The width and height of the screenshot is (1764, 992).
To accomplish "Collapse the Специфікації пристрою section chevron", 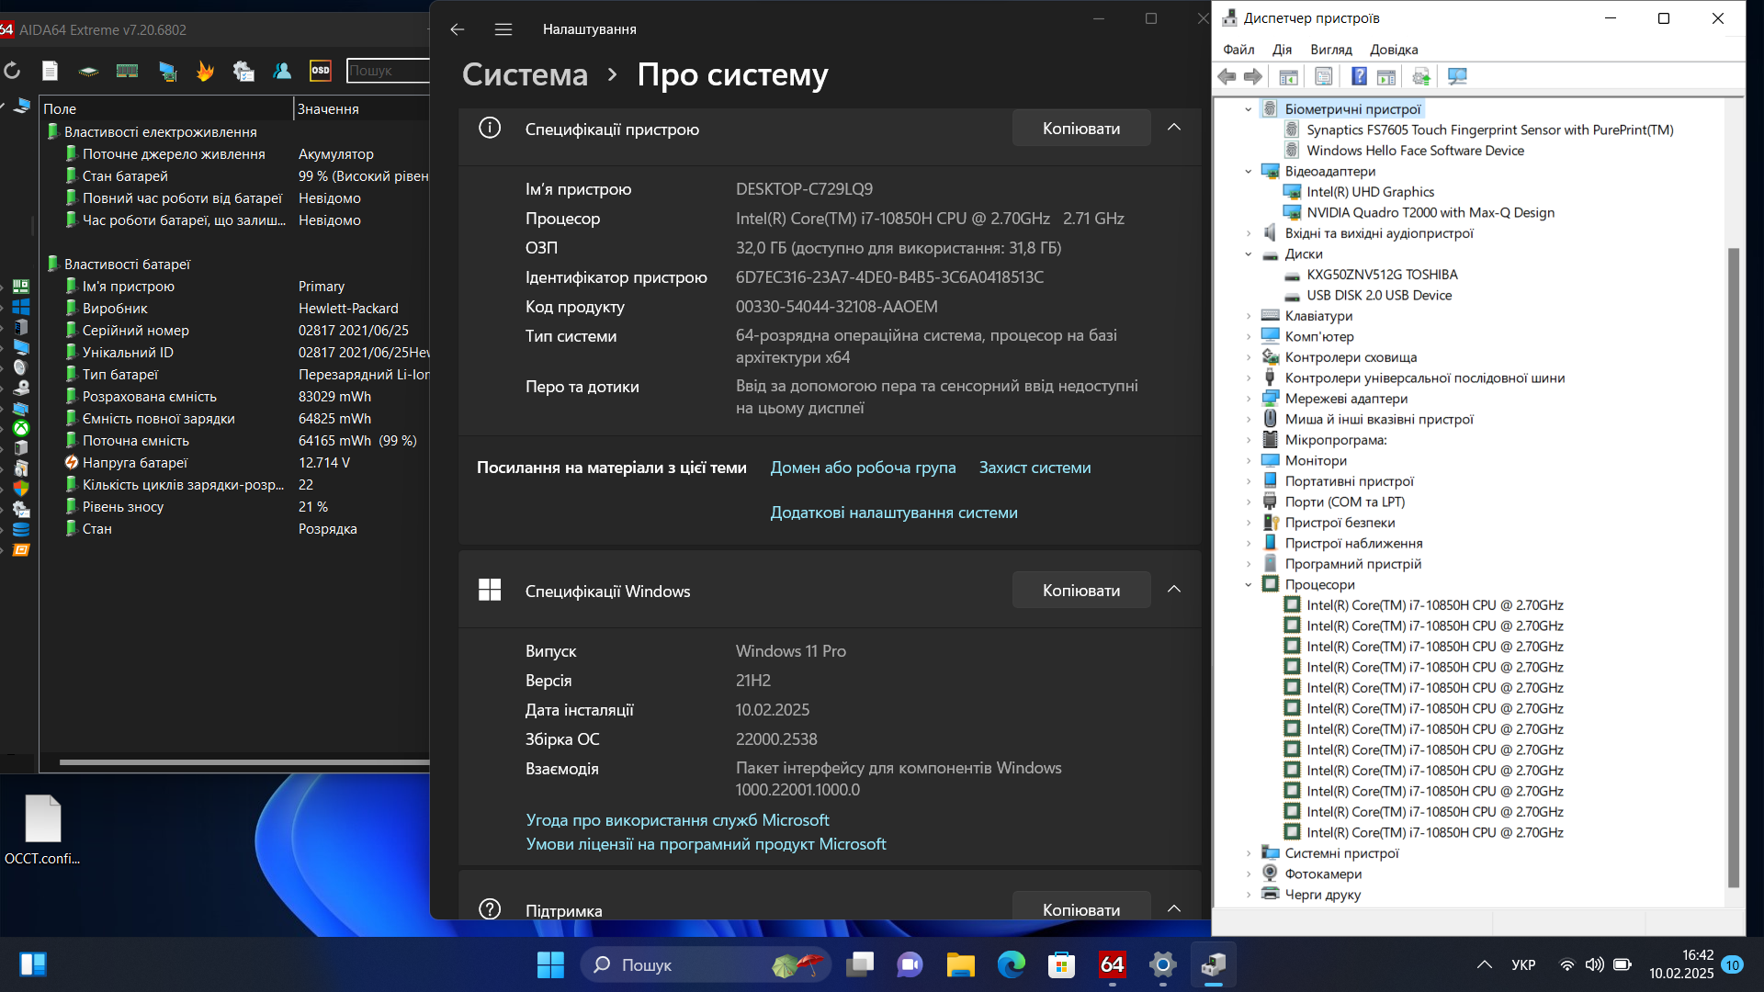I will coord(1174,128).
